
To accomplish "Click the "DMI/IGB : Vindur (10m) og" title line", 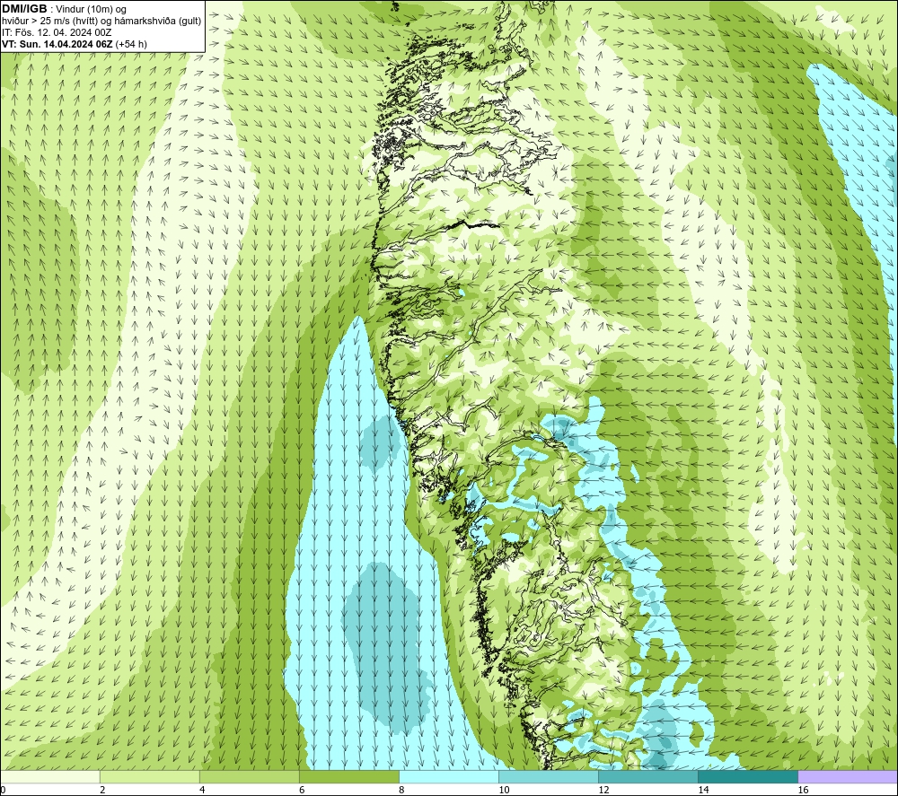I will point(64,9).
